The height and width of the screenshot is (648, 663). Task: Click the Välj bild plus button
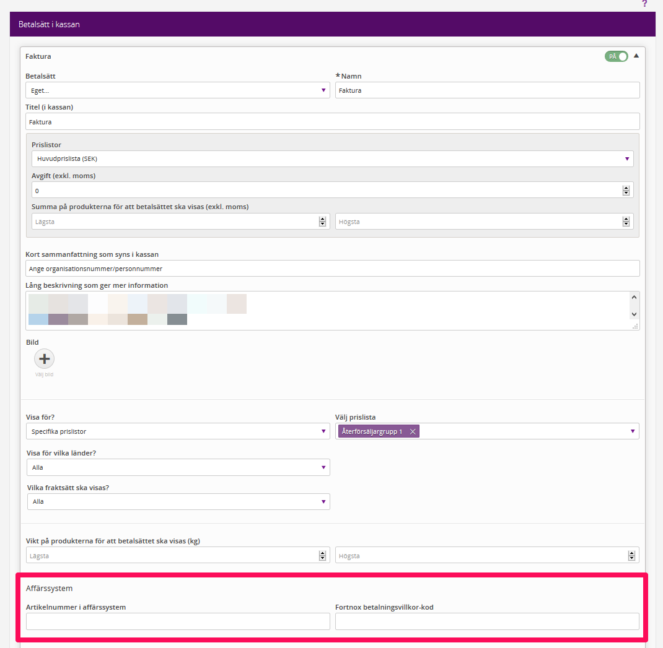45,359
